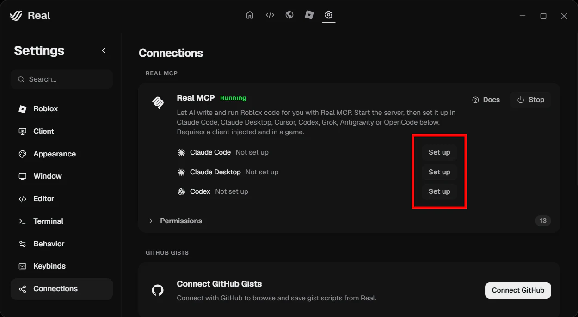Open the Appearance settings section
Image resolution: width=578 pixels, height=317 pixels.
pos(61,154)
